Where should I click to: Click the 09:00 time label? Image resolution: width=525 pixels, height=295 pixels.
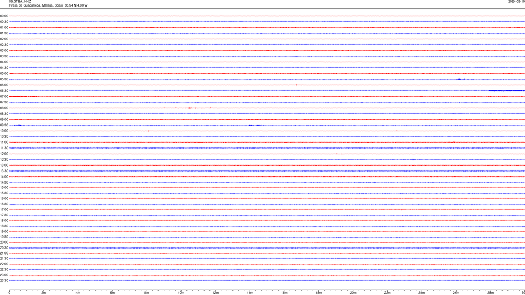4,120
